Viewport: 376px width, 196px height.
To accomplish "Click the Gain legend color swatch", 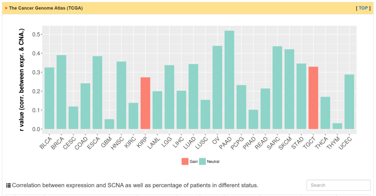I will [185, 161].
